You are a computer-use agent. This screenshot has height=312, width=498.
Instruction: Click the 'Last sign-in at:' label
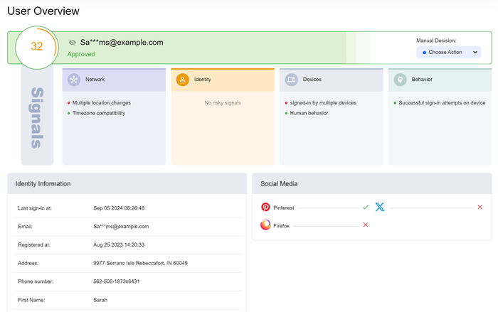35,208
